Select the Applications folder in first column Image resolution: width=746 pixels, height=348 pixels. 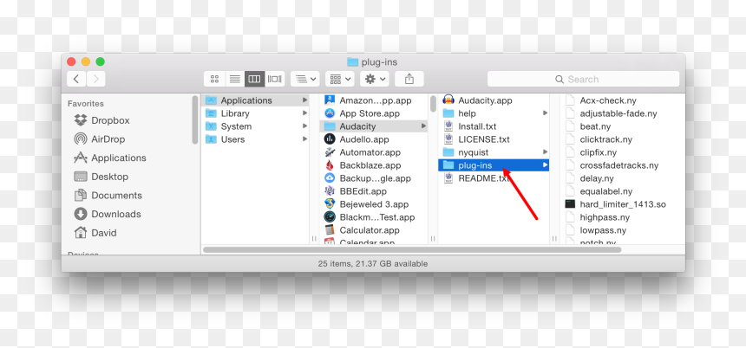(x=255, y=100)
